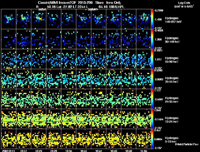Screen dimensions: 200x152
Task: Click the color bar for 55-90 keV row
Action: [152, 59]
